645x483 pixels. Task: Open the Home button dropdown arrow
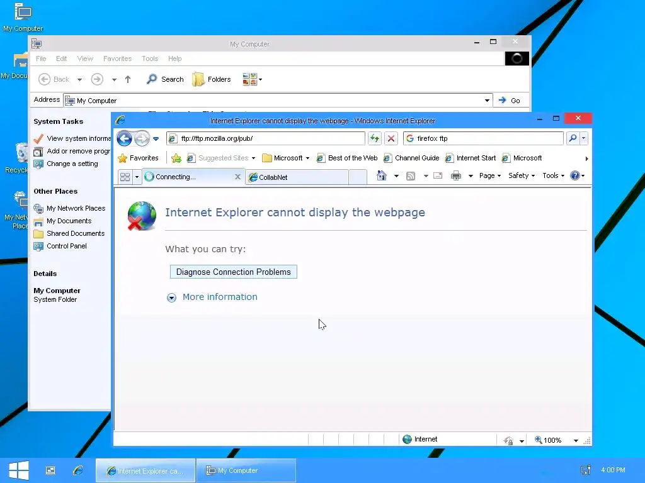(396, 176)
